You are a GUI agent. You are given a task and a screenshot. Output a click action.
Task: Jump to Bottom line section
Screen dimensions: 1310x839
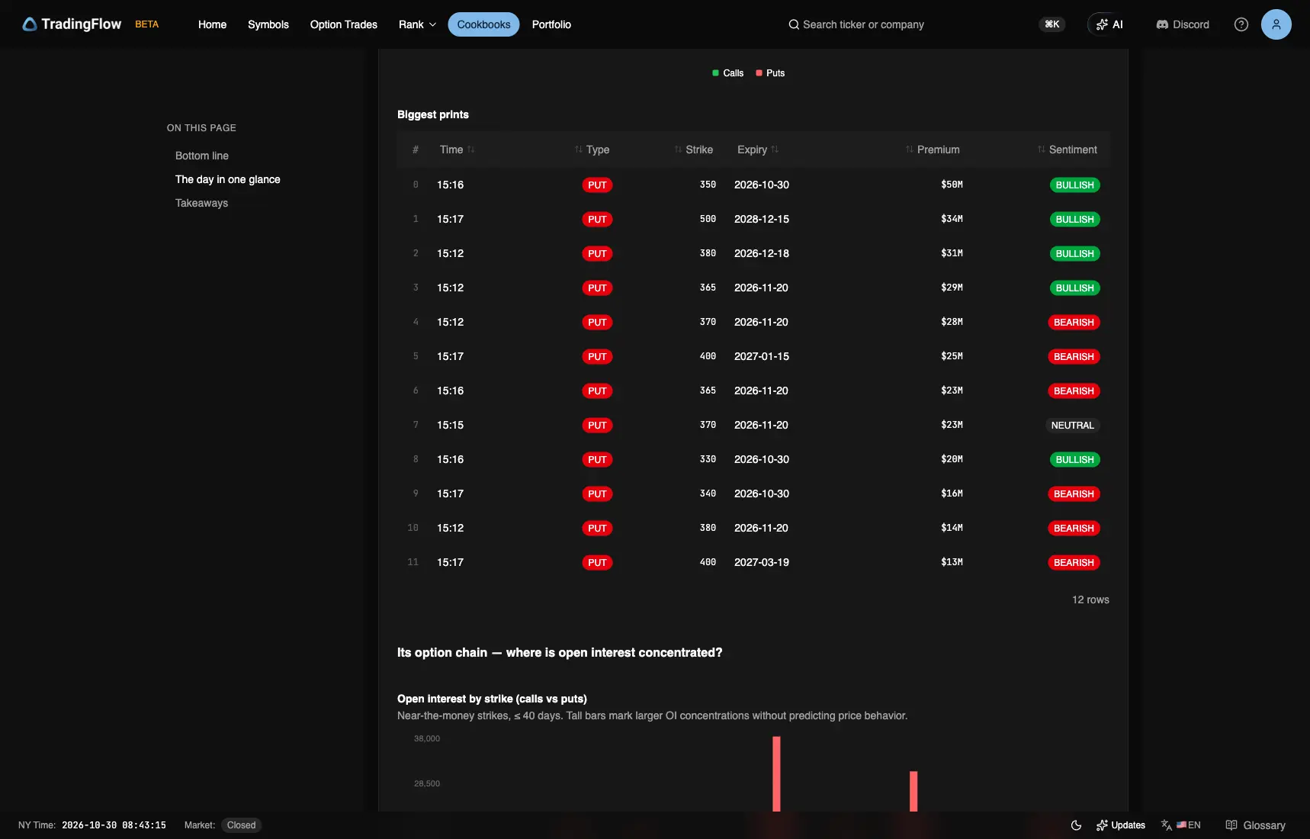[202, 156]
